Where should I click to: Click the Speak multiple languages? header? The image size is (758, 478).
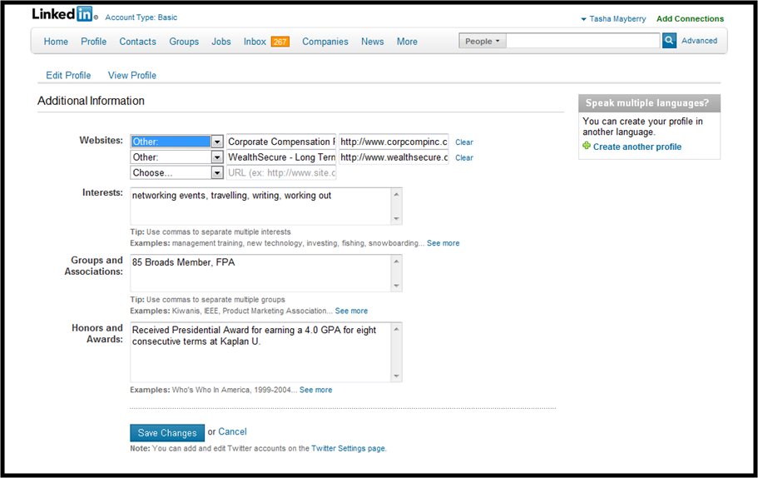[649, 103]
